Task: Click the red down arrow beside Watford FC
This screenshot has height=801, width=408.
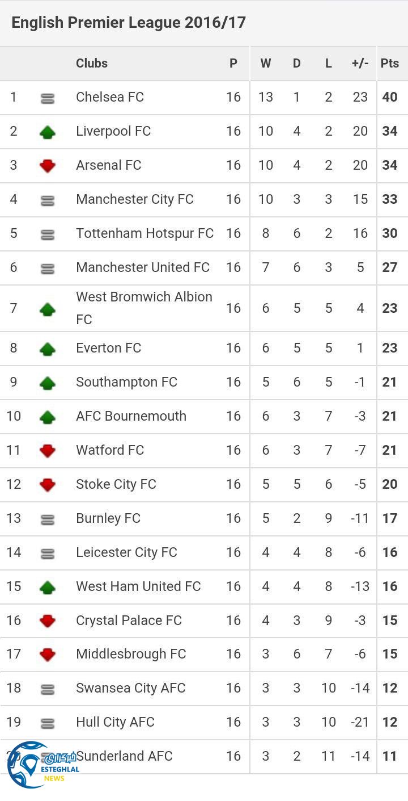Action: point(48,451)
